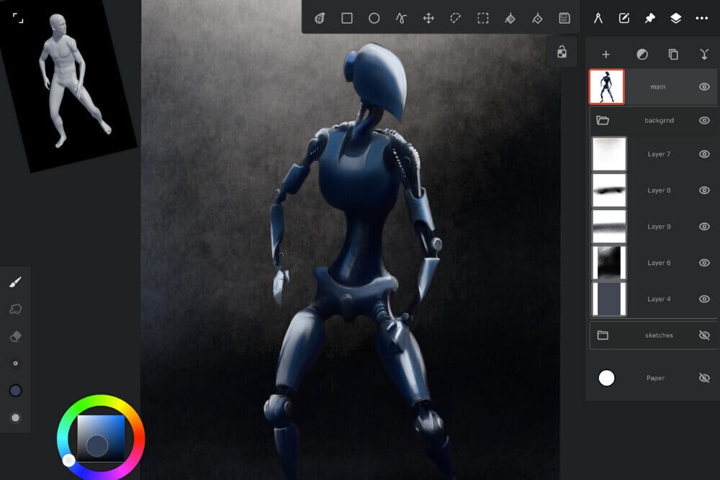The height and width of the screenshot is (480, 720).
Task: Show the sketches group
Action: point(704,335)
